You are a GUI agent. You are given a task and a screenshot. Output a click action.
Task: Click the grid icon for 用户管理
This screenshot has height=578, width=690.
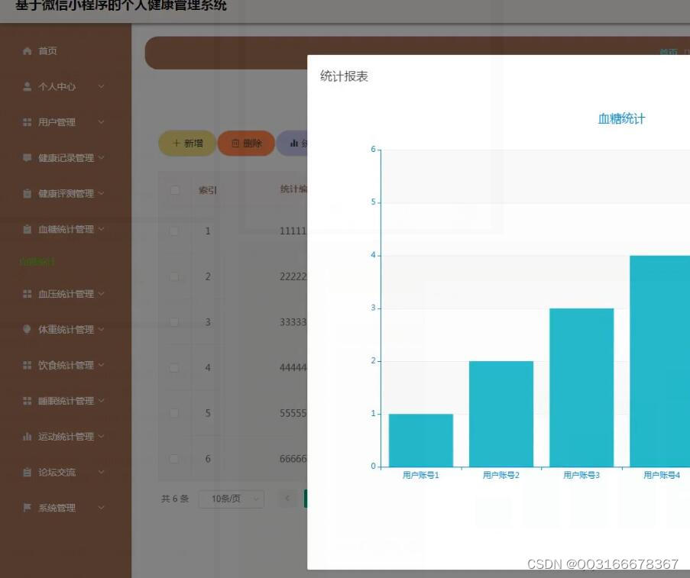(28, 122)
